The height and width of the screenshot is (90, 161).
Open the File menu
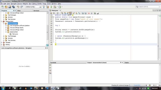2,4
